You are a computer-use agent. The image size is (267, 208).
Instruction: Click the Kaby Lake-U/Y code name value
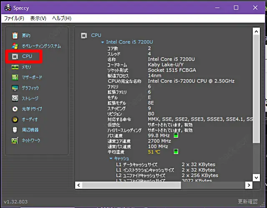pyautogui.click(x=166, y=64)
